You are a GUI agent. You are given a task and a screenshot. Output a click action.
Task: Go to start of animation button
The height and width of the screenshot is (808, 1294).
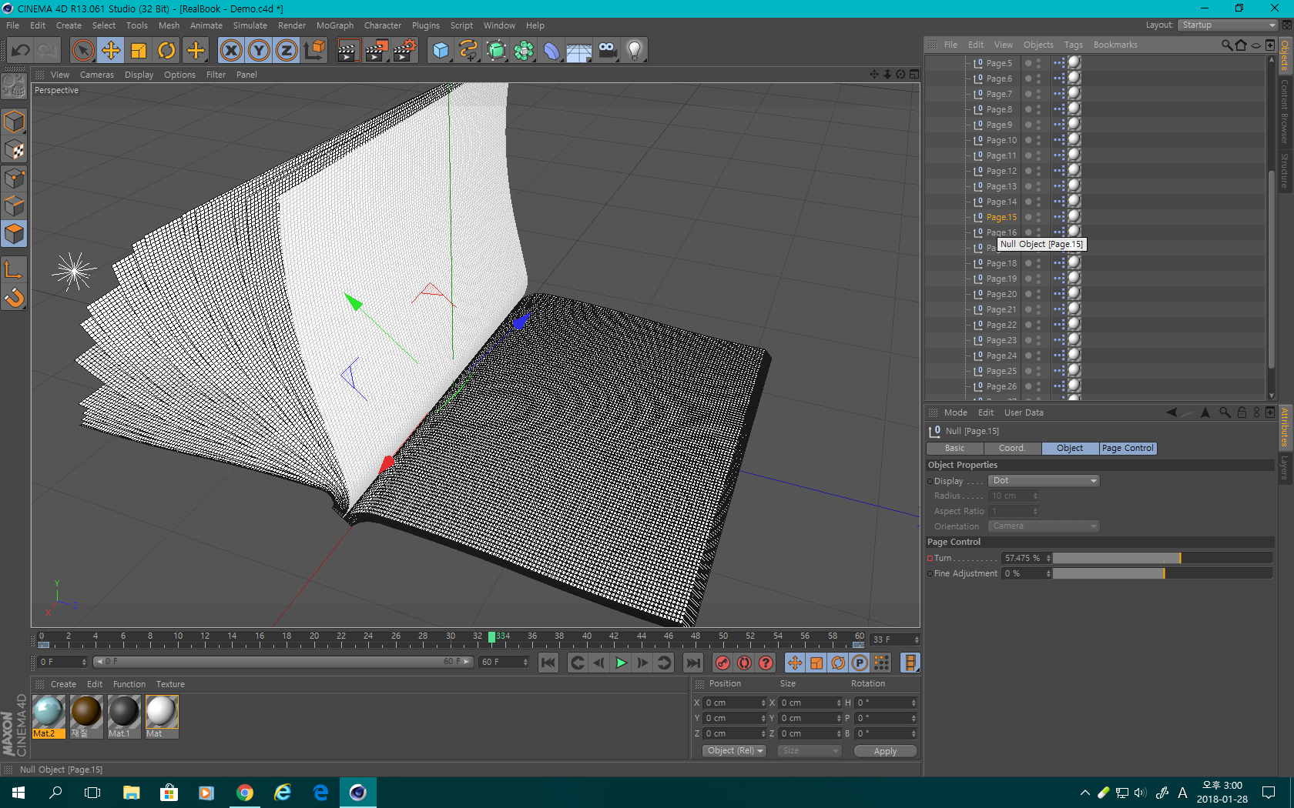(548, 663)
